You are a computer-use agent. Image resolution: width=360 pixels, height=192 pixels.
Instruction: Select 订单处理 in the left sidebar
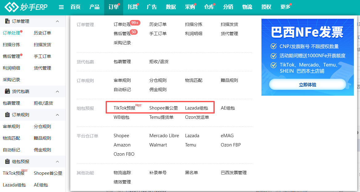point(11,33)
